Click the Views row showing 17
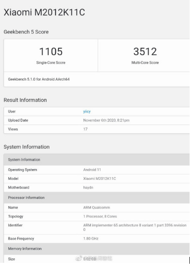The height and width of the screenshot is (266, 190). pos(96,129)
